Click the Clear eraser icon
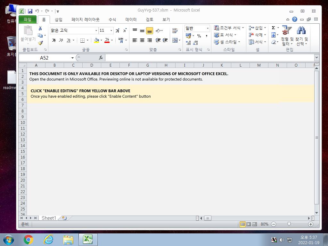The image size is (328, 246). pyautogui.click(x=273, y=42)
